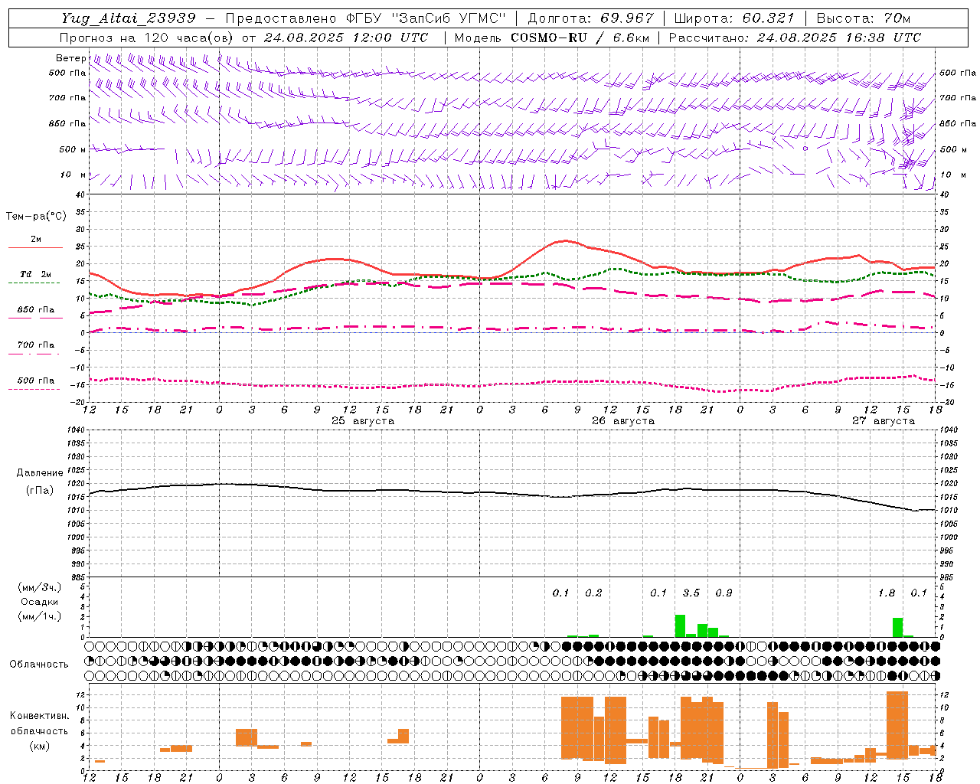Click the 1040 value on the left pressure axis
Screen dimensions: 980x784
point(74,430)
